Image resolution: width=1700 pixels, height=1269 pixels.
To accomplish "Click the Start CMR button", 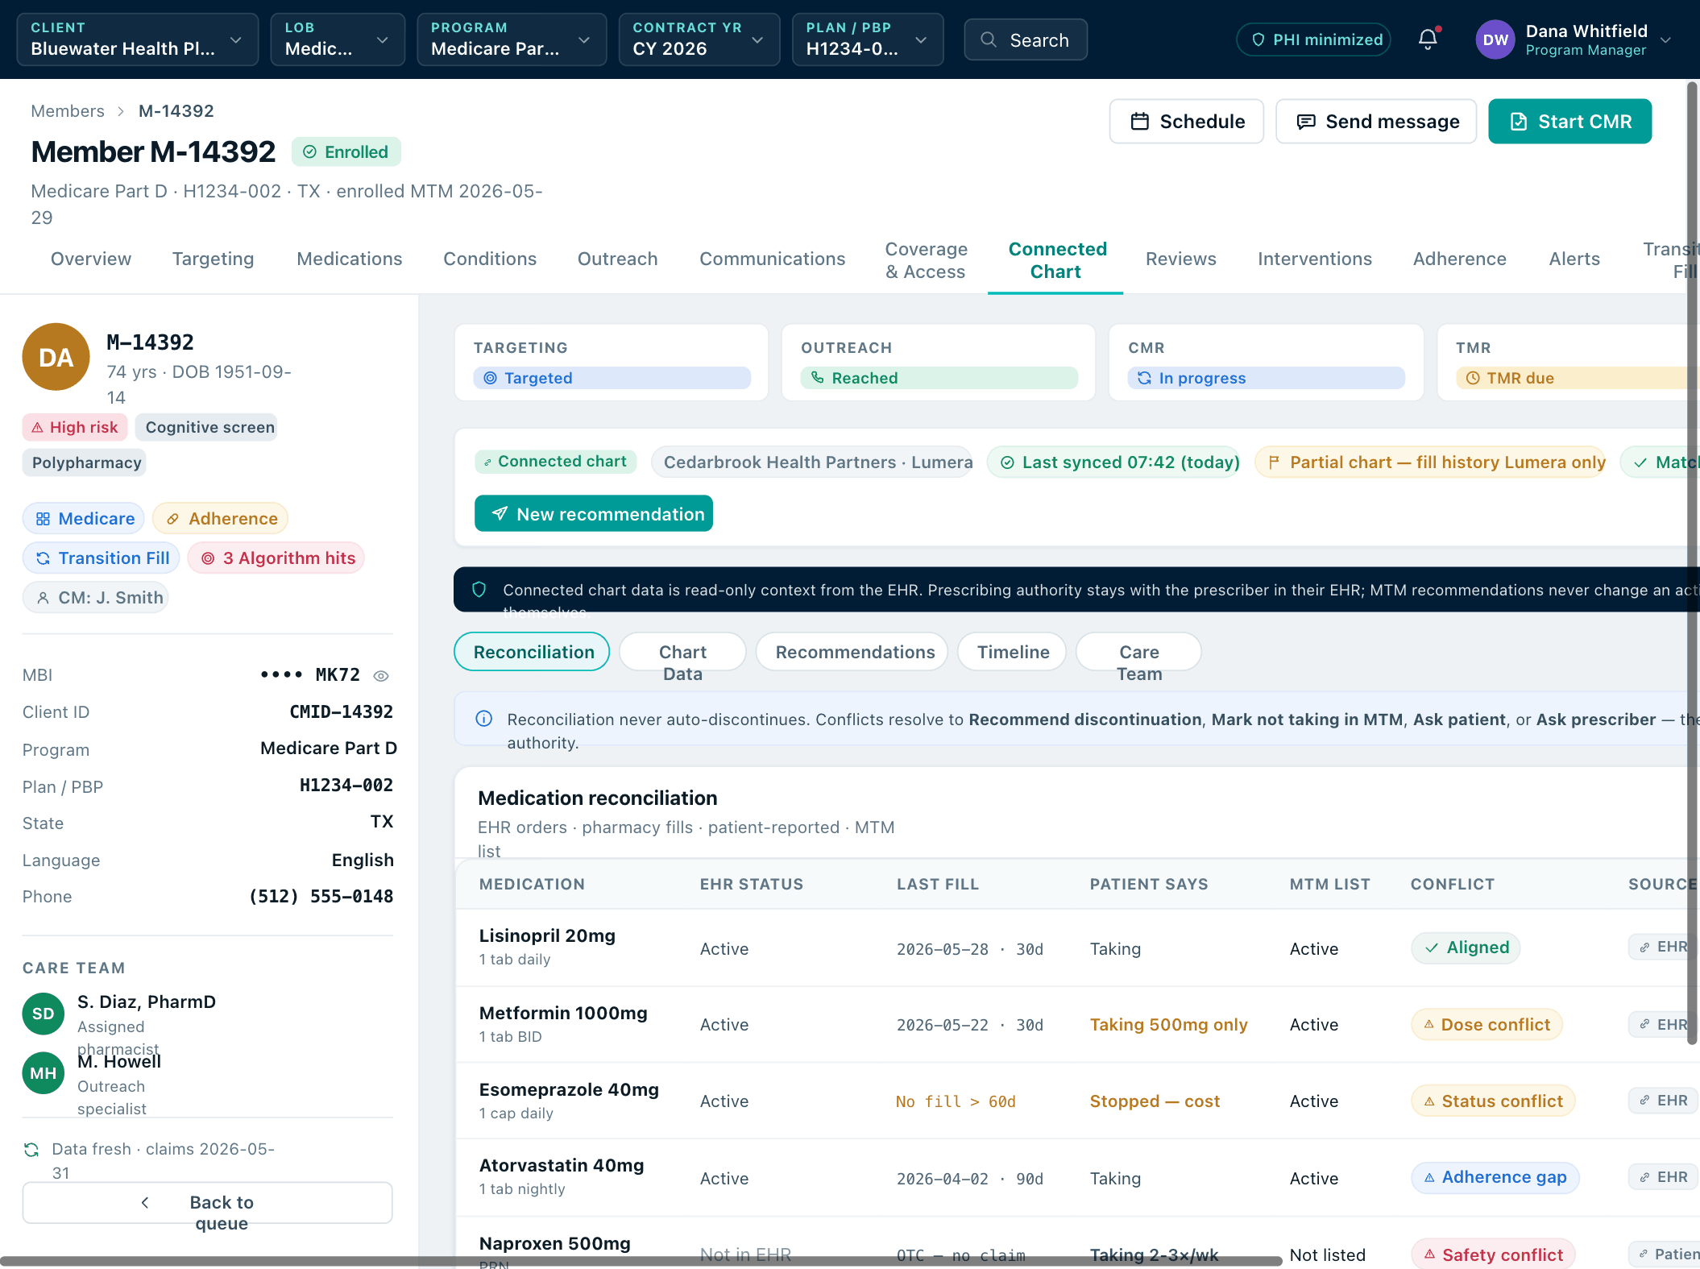I will (x=1569, y=122).
